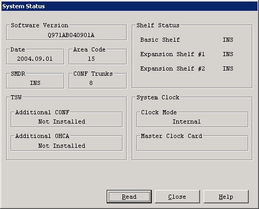The width and height of the screenshot is (259, 209).
Task: Select the date value 2004.09.01
Action: coord(35,59)
